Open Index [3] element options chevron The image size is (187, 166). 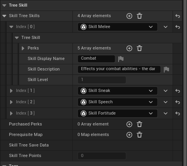pos(166,113)
